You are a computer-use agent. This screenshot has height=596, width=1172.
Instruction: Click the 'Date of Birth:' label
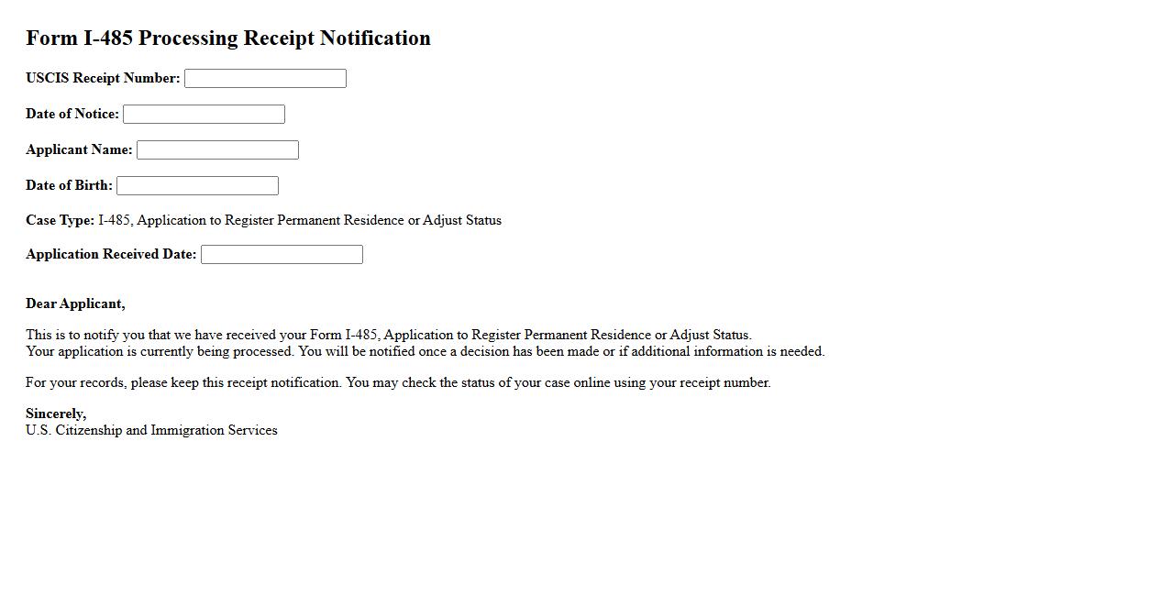tap(69, 186)
